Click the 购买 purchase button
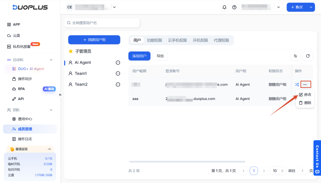321x183 pixels. click(x=297, y=7)
